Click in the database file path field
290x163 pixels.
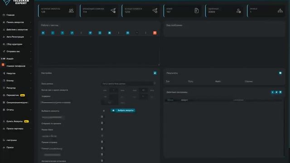[127, 83]
